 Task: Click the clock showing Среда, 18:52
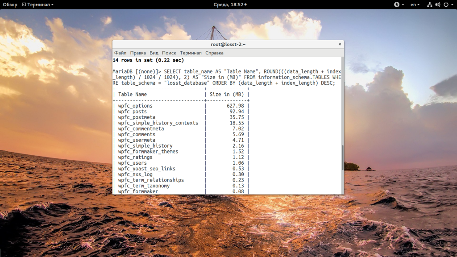(228, 4)
